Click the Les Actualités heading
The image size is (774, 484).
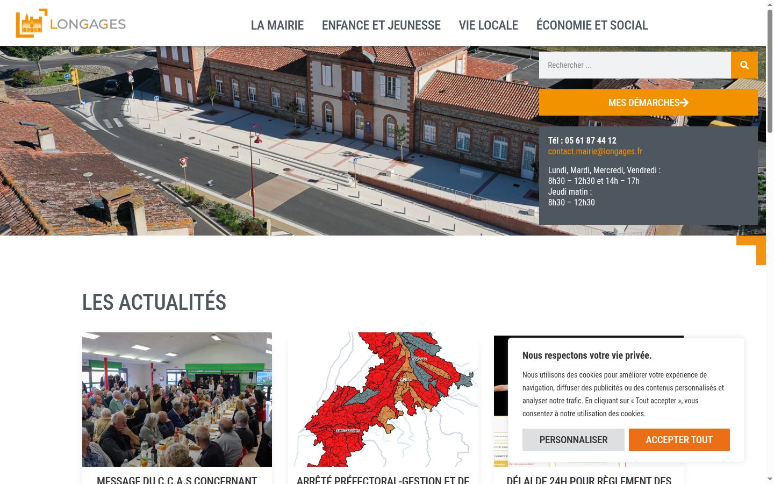(x=154, y=302)
